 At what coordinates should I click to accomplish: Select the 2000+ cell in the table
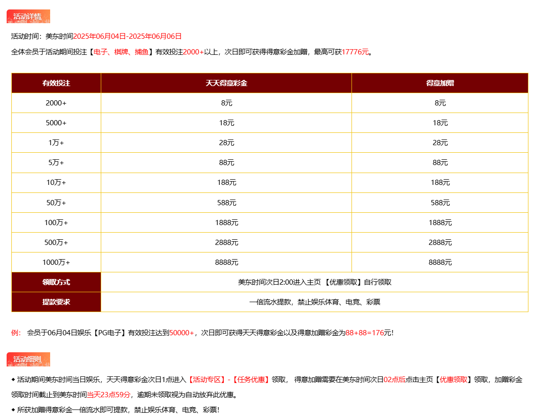click(56, 103)
